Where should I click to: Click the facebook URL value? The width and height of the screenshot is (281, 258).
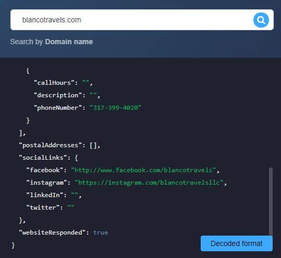click(143, 170)
